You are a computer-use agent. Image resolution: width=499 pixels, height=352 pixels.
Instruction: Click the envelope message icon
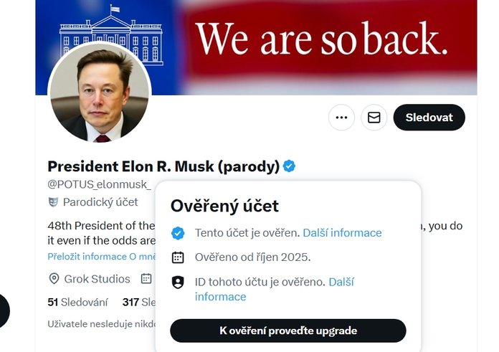point(374,118)
